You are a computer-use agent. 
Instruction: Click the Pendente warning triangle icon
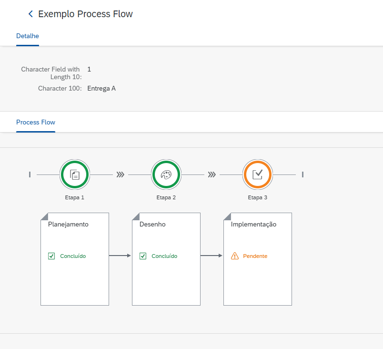pos(235,256)
